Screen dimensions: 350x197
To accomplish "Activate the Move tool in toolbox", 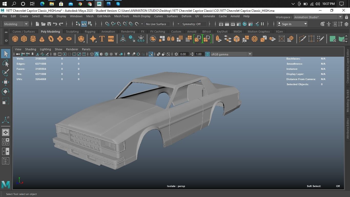I will (x=6, y=82).
